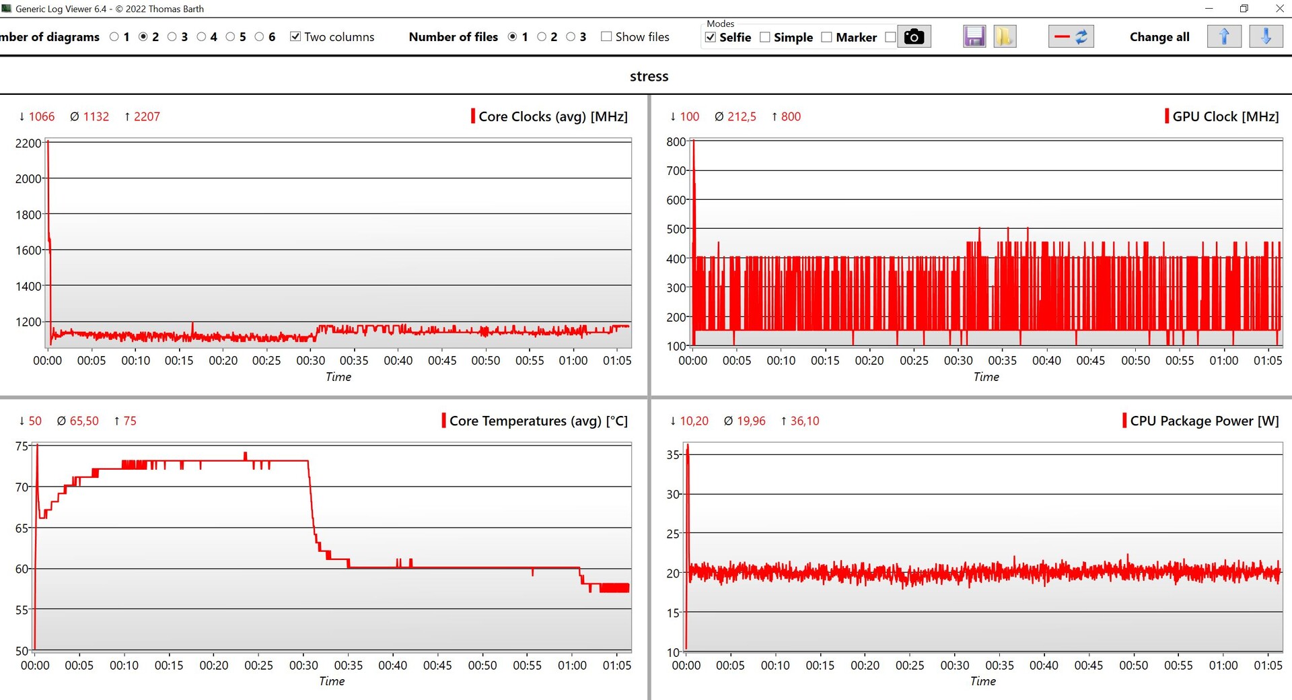Screen dimensions: 1292x700
Task: Click the Change all down arrow
Action: 1265,37
